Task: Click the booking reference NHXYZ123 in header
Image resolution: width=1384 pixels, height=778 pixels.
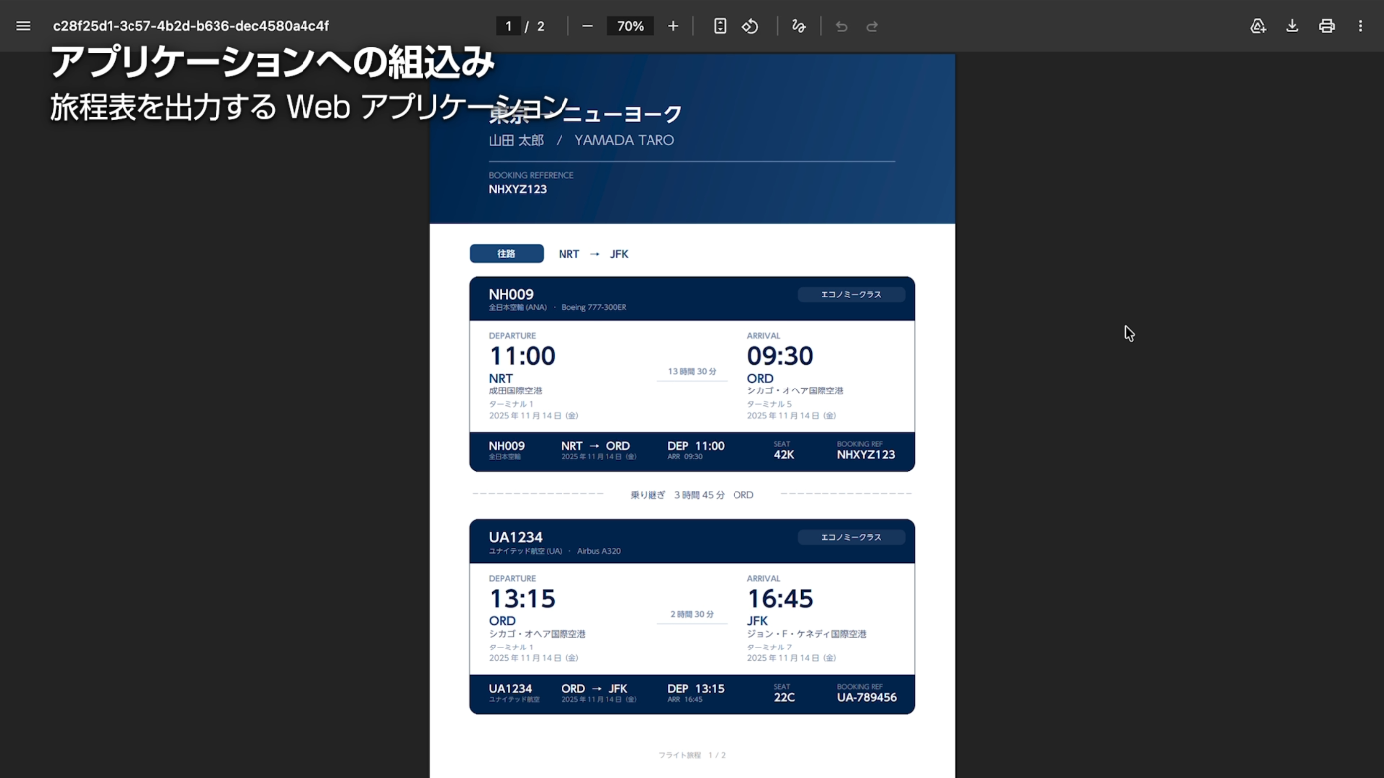Action: click(518, 189)
